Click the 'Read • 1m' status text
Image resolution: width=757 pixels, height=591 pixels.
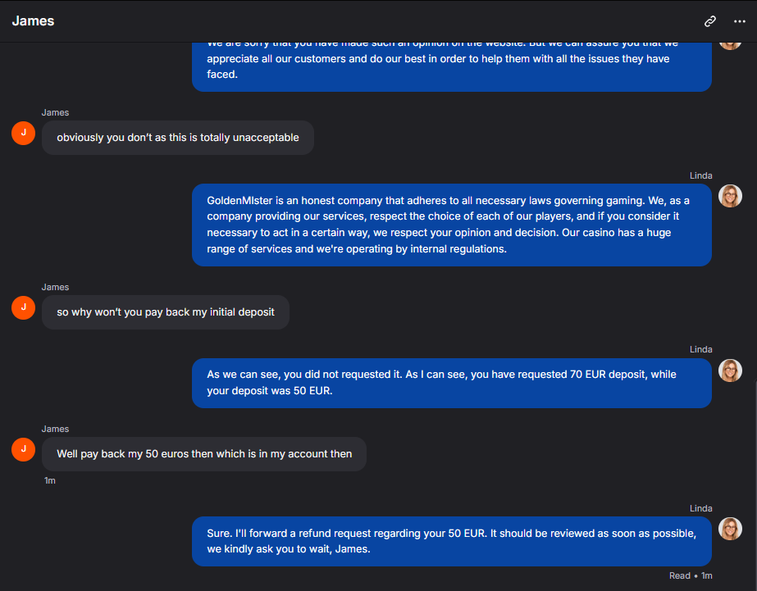click(691, 575)
